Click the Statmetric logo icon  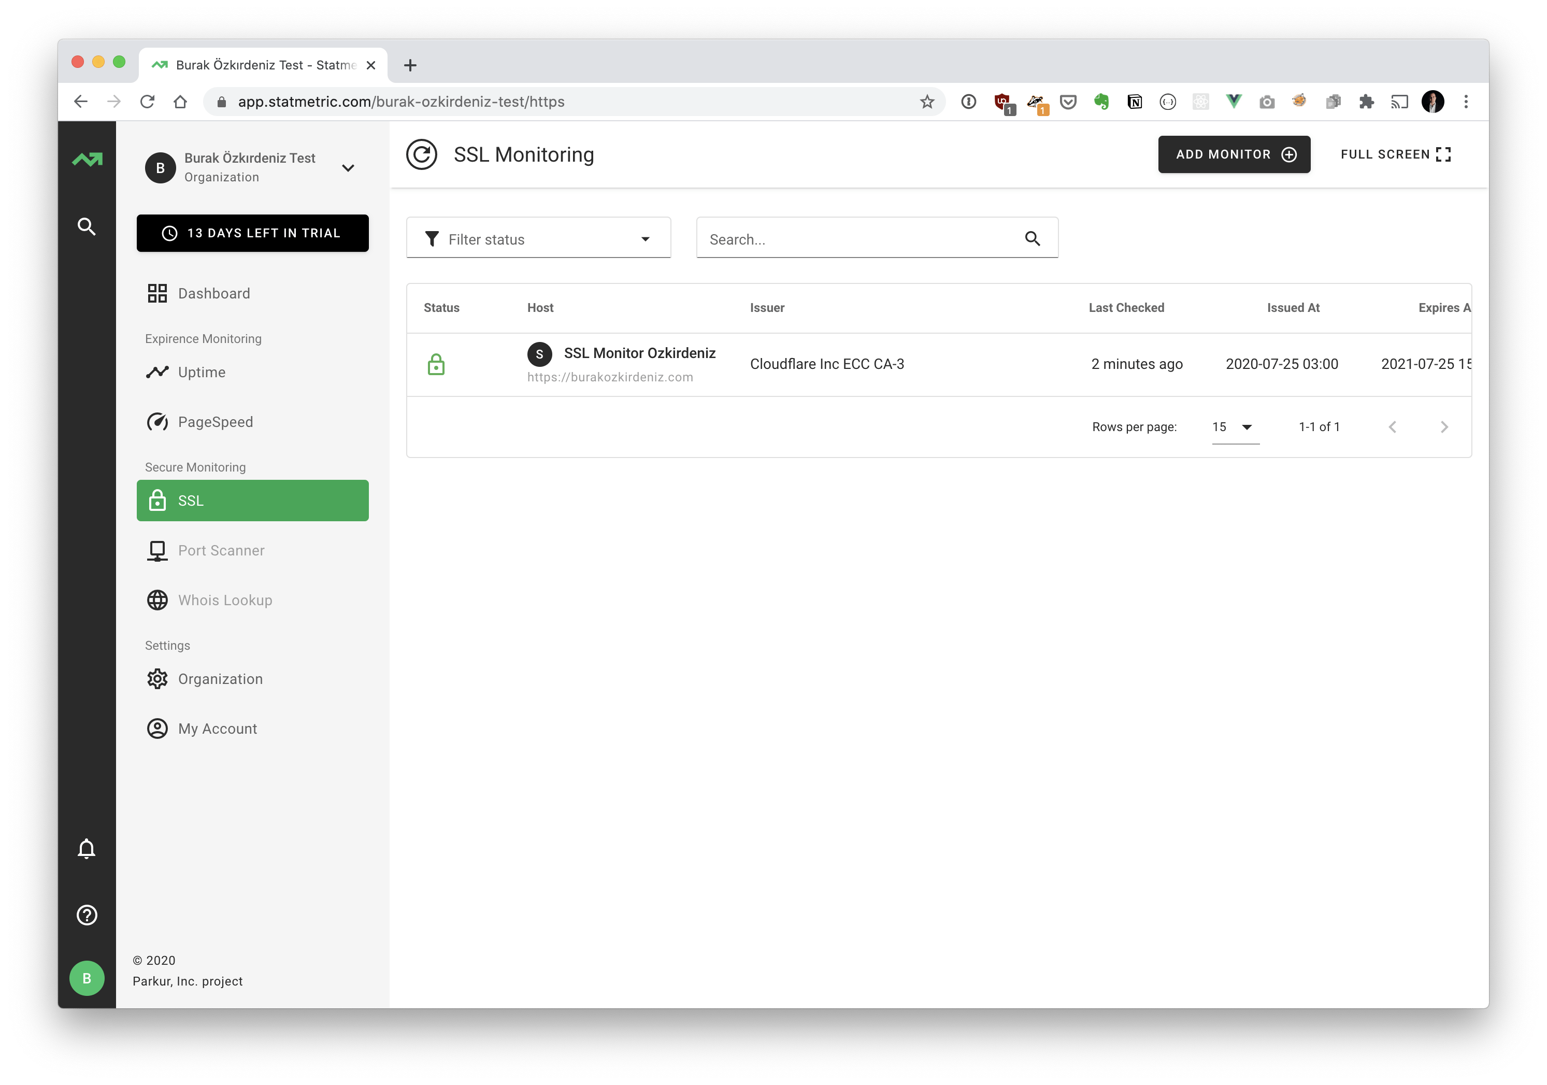point(88,160)
